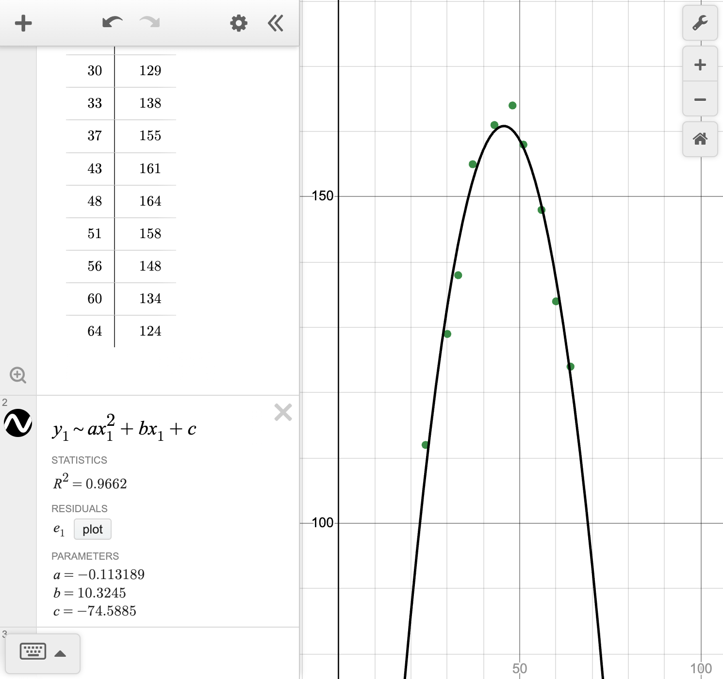The height and width of the screenshot is (679, 723).
Task: Collapse the expressions sidebar with chevron
Action: [275, 23]
